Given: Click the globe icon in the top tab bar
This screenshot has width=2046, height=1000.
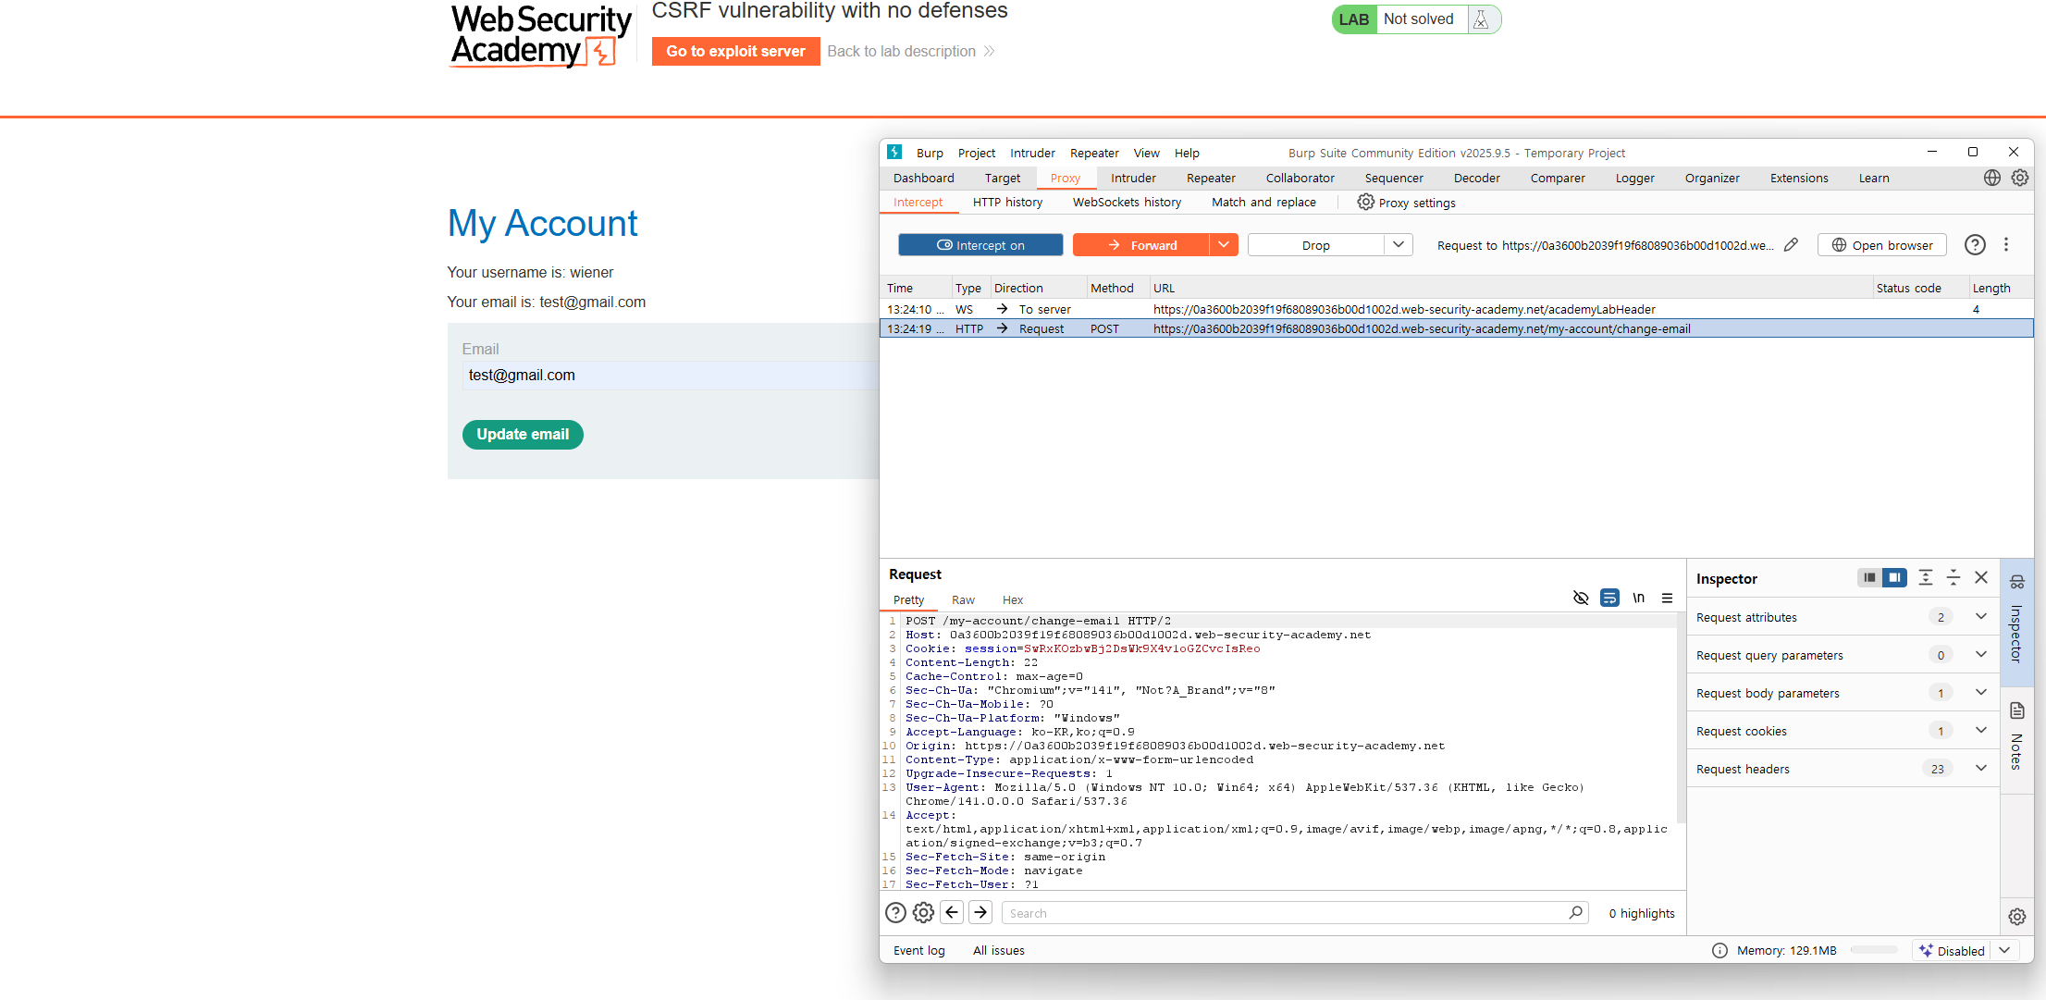Looking at the screenshot, I should click(x=1991, y=178).
